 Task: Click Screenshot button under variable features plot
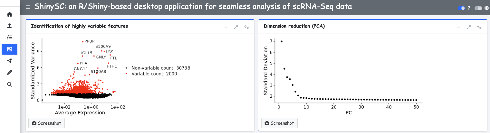pyautogui.click(x=47, y=123)
